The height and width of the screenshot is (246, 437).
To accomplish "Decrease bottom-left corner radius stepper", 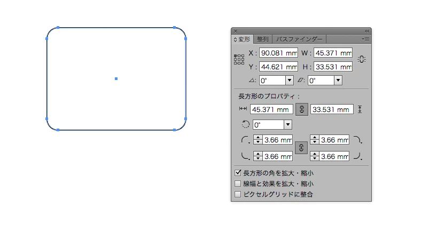I will (258, 158).
